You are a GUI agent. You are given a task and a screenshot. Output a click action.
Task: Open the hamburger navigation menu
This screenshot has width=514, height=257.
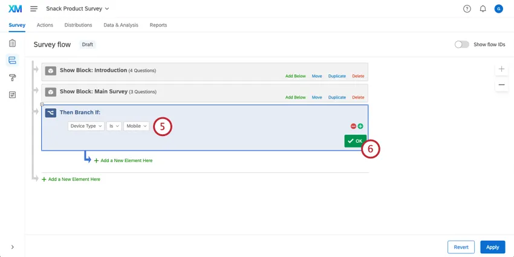pyautogui.click(x=34, y=9)
